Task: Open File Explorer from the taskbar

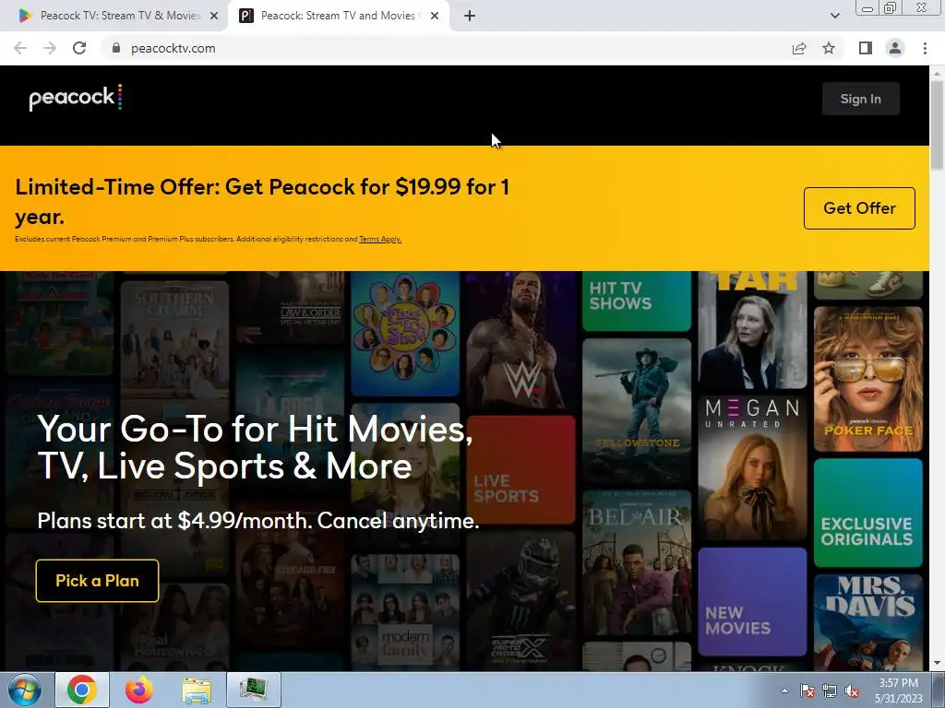Action: [x=197, y=690]
